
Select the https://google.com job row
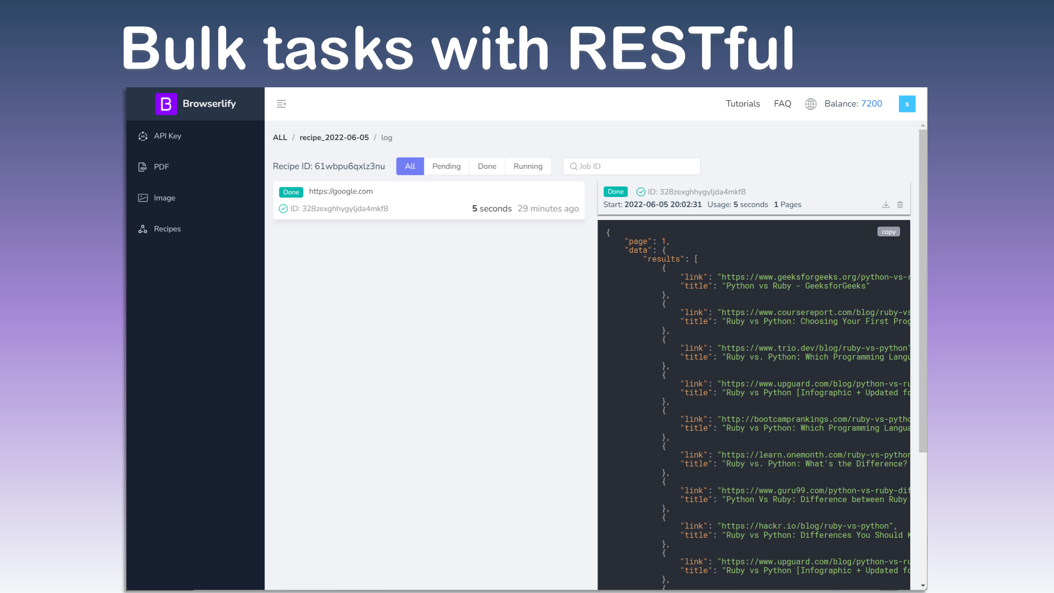(429, 200)
